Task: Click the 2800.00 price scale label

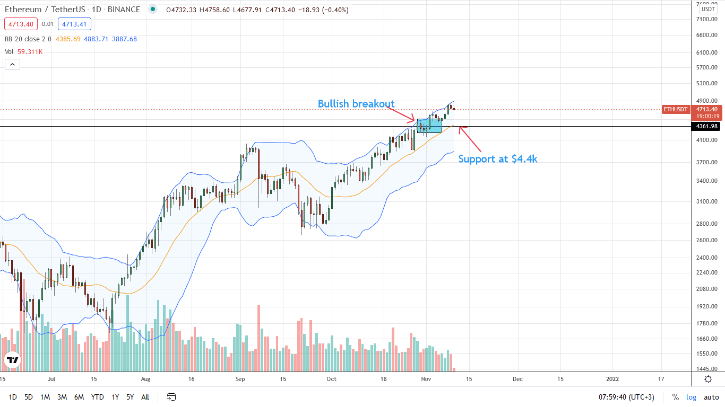Action: click(x=706, y=224)
